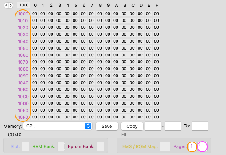Click the 10A0 row address label

tap(23, 83)
